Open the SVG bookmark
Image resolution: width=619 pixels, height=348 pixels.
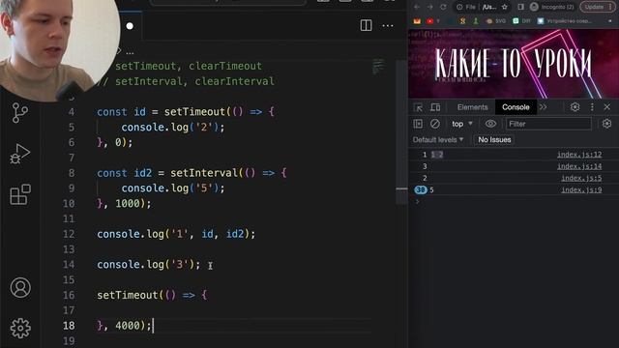(496, 21)
